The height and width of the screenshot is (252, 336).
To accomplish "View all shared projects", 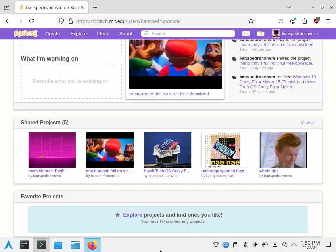I will click(x=308, y=123).
